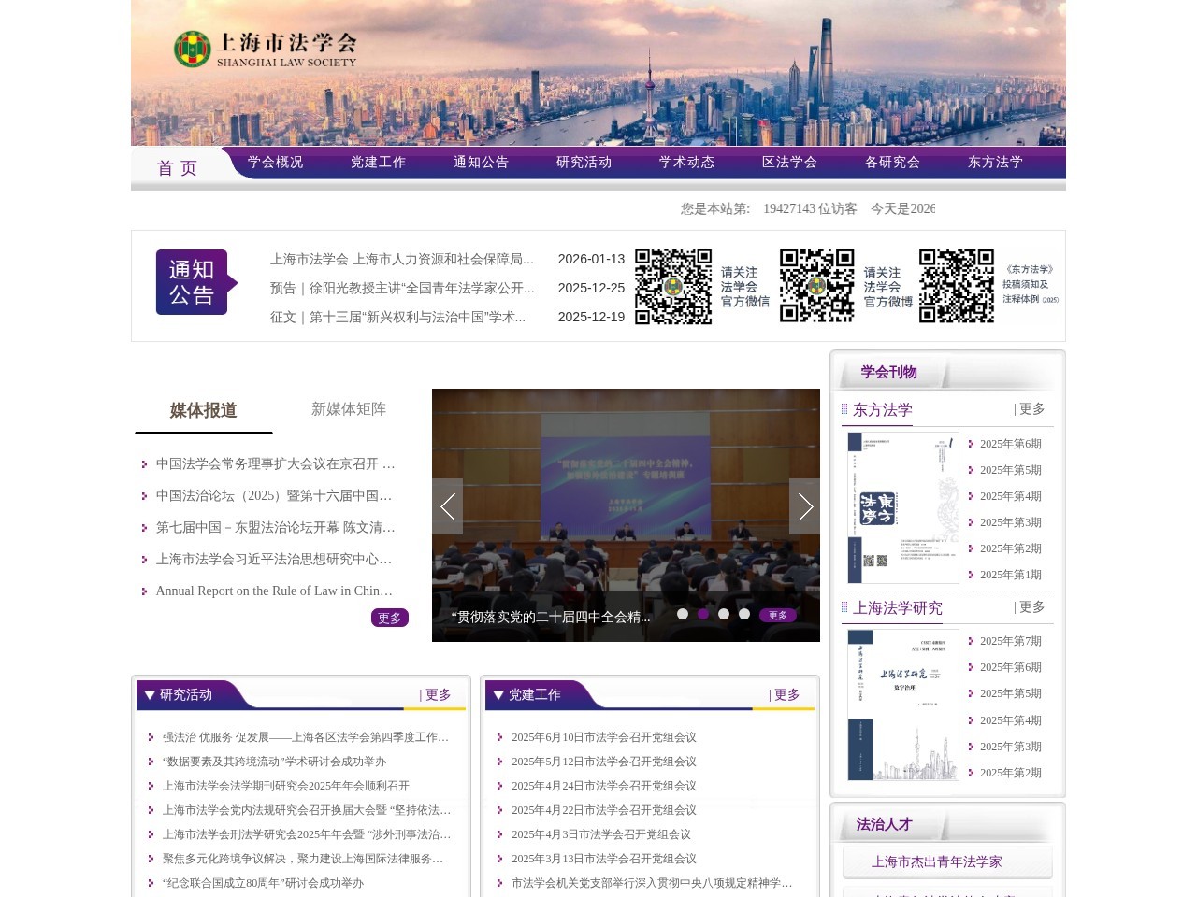
Task: Click the 东方法学 submission guide QR code
Action: (957, 286)
